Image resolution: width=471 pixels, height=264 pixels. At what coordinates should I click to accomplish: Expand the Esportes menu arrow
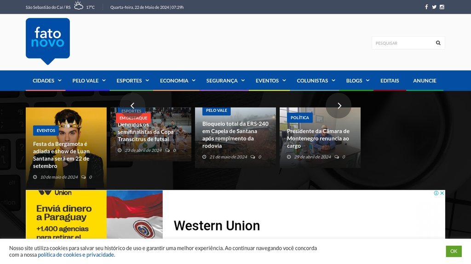(148, 80)
